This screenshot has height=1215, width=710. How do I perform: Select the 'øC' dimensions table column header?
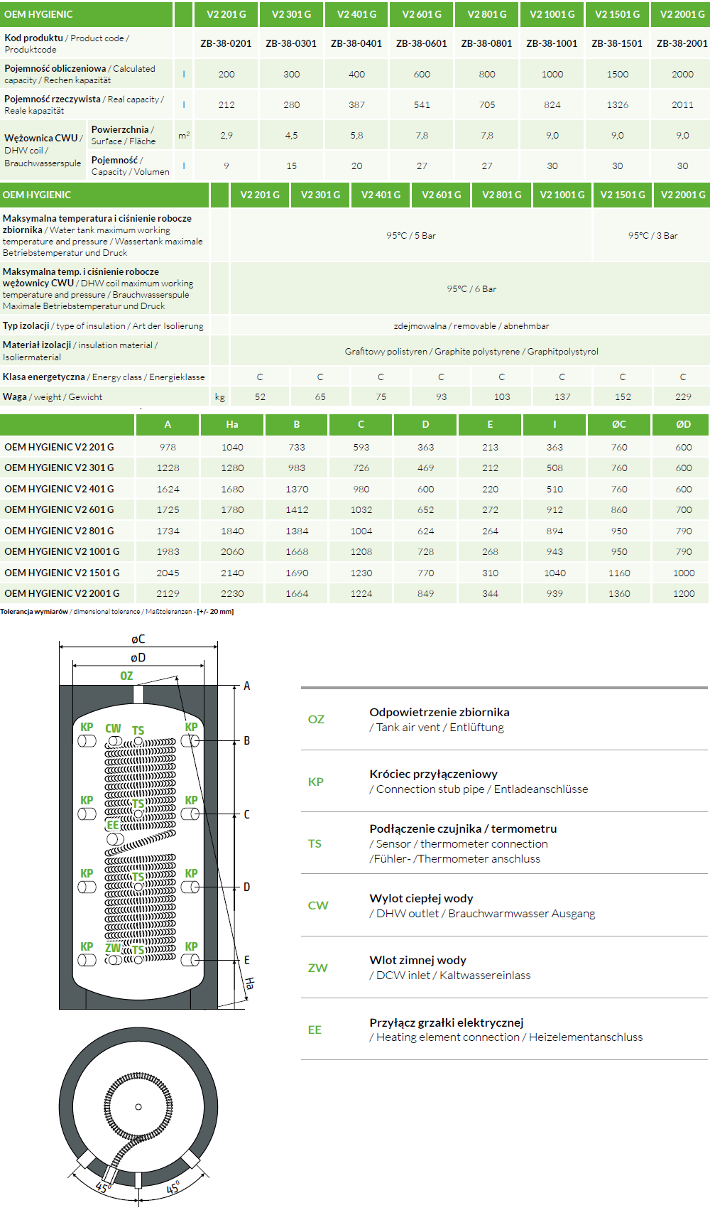(x=619, y=424)
